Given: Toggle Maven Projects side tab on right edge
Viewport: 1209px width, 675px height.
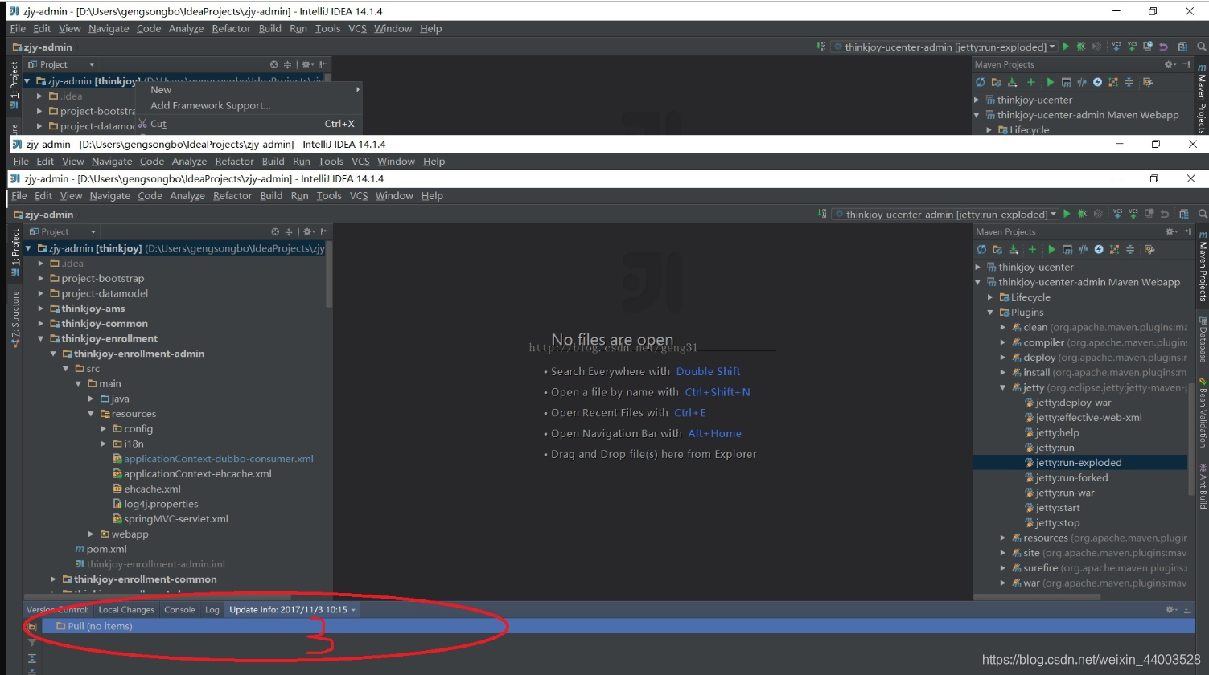Looking at the screenshot, I should click(x=1202, y=267).
